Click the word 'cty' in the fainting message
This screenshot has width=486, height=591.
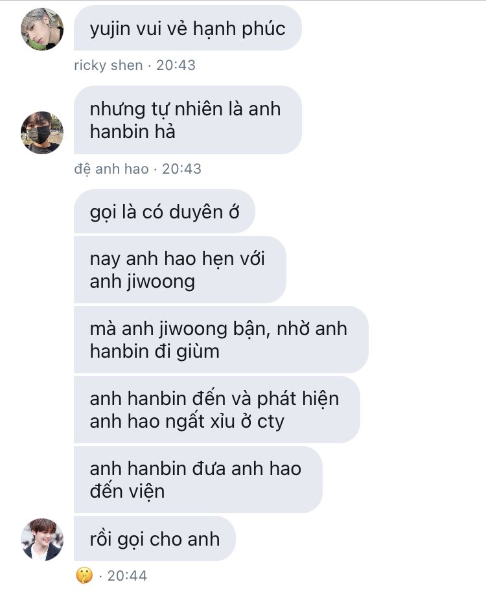pos(270,422)
